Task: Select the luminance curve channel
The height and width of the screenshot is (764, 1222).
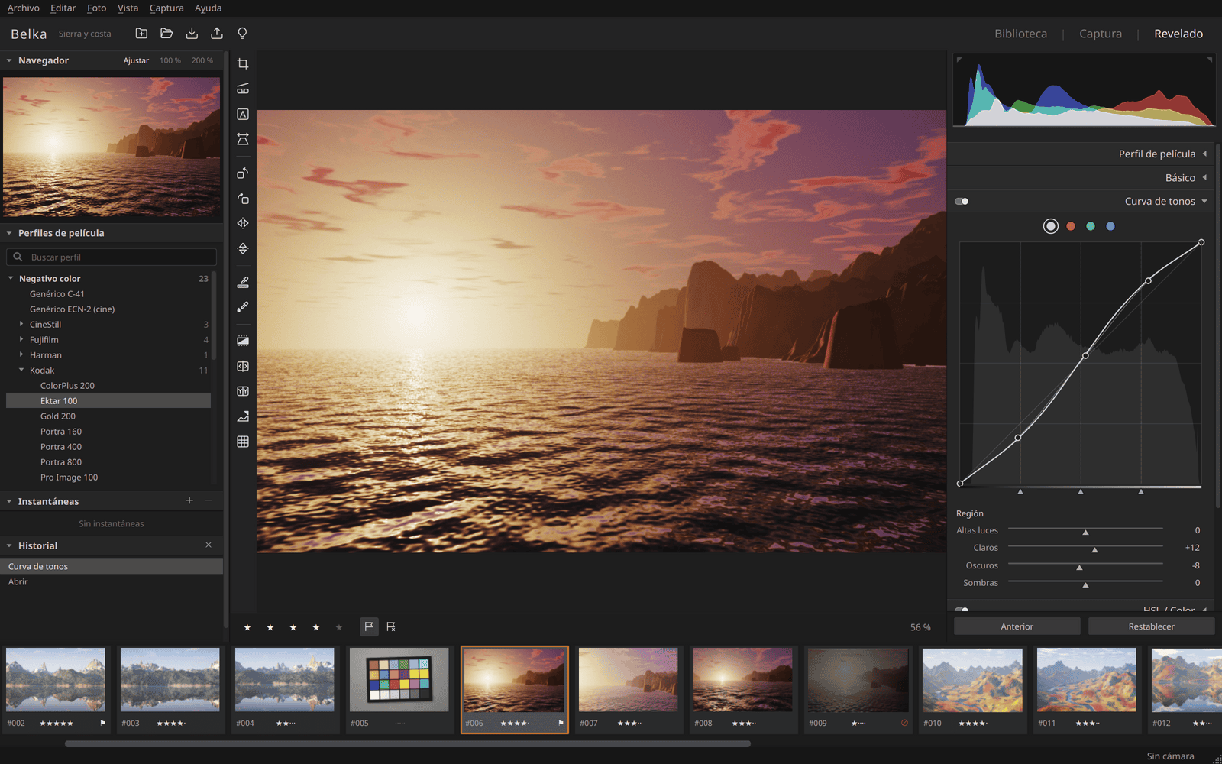Action: click(1051, 226)
